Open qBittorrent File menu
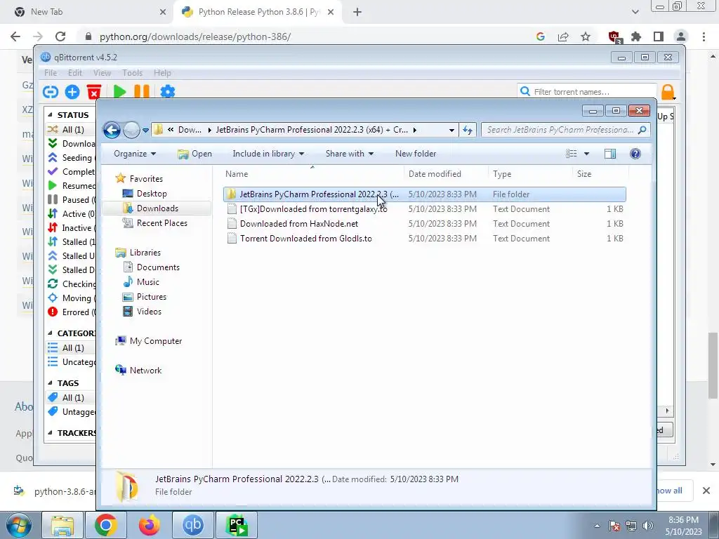This screenshot has height=539, width=719. (x=51, y=73)
